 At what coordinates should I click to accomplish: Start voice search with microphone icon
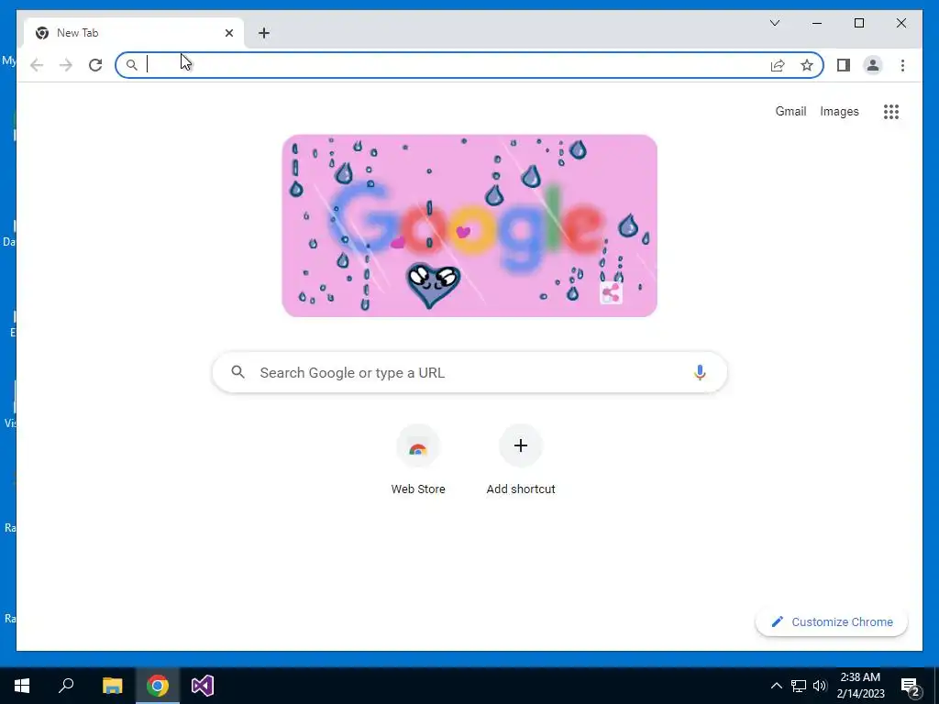click(x=700, y=372)
